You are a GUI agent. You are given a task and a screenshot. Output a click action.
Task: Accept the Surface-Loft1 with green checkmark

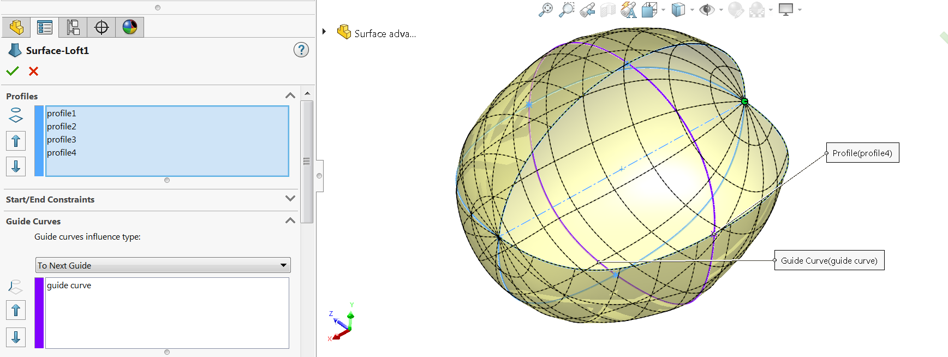13,71
